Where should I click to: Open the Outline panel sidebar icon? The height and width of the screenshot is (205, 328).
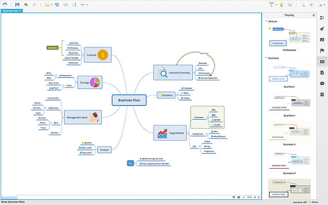click(x=322, y=18)
